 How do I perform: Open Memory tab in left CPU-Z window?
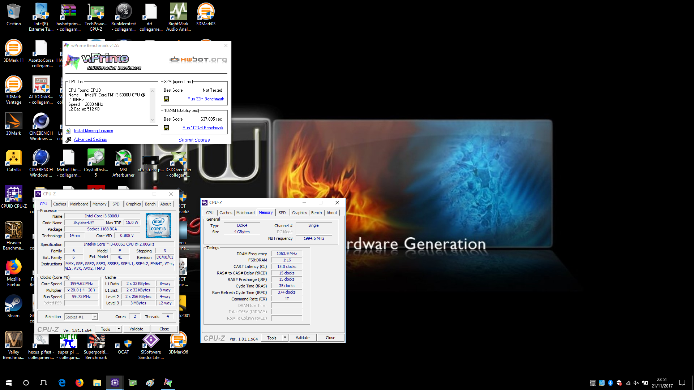click(99, 204)
